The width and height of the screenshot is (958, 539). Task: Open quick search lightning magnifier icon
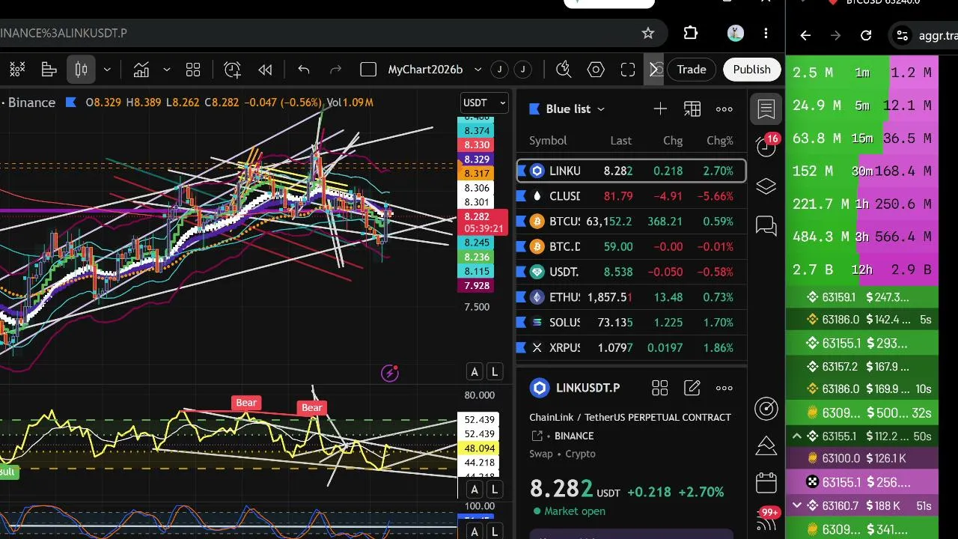click(564, 70)
